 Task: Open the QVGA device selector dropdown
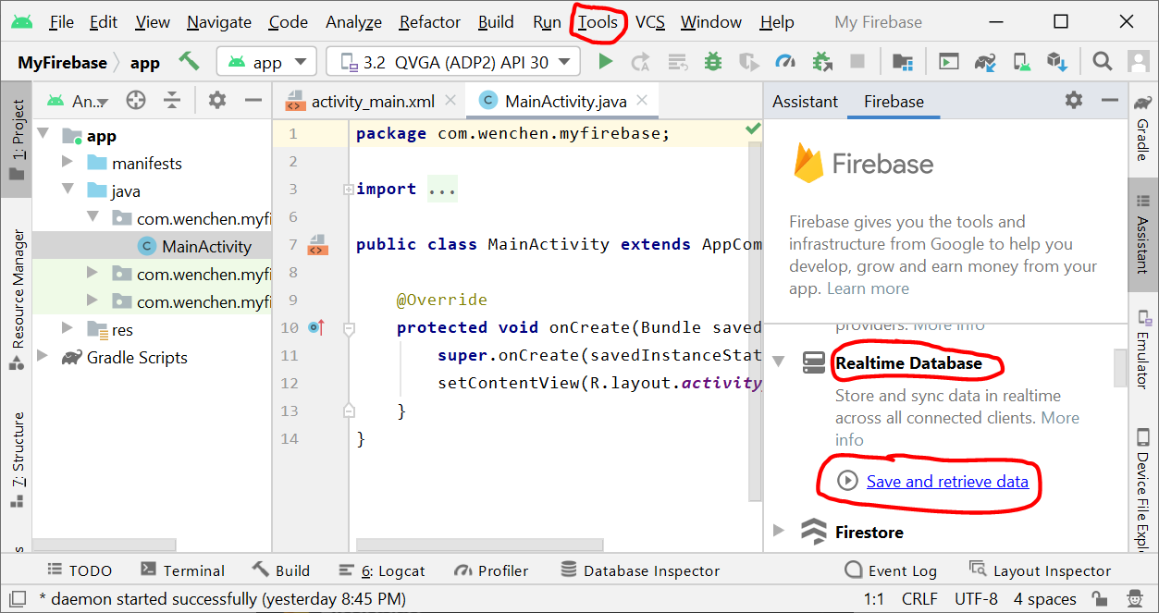click(453, 62)
